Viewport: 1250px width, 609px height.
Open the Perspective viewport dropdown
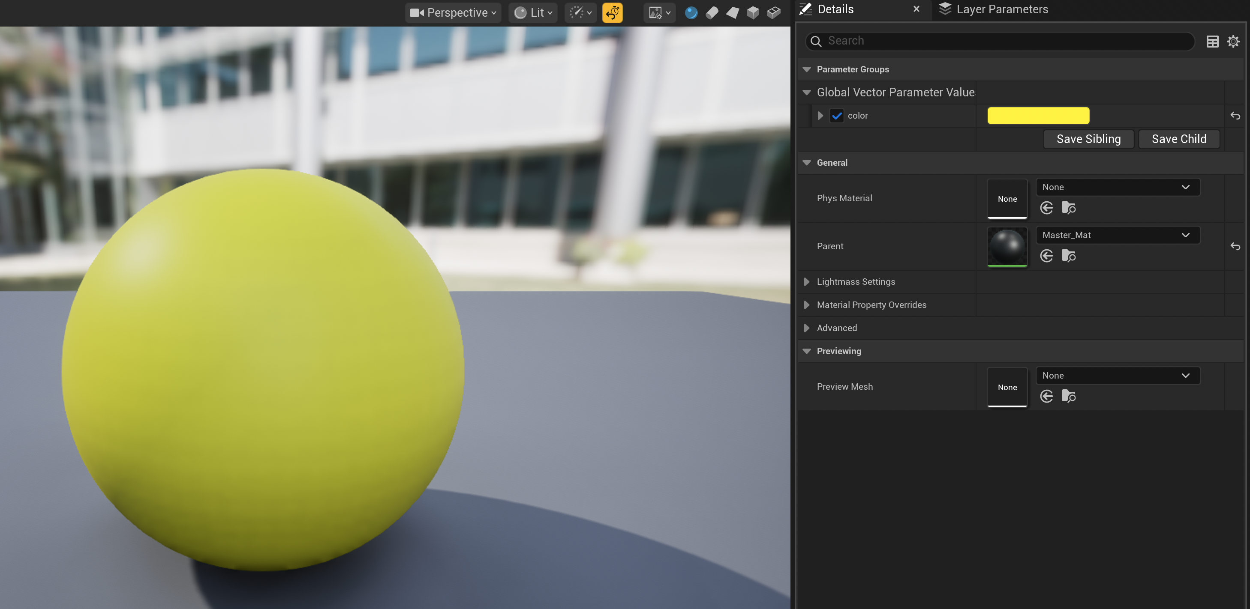click(453, 12)
